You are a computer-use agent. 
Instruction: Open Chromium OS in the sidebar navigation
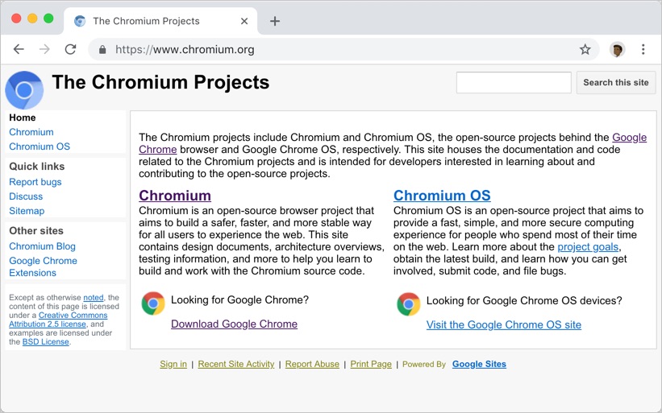point(40,147)
